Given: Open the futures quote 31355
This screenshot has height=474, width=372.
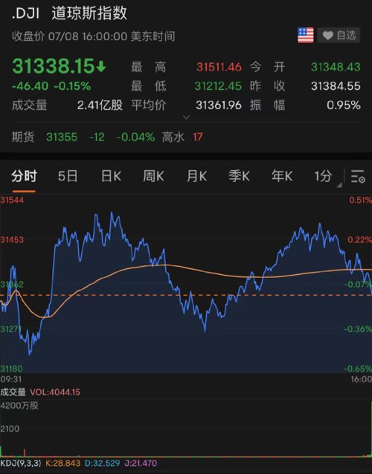Looking at the screenshot, I should [62, 137].
